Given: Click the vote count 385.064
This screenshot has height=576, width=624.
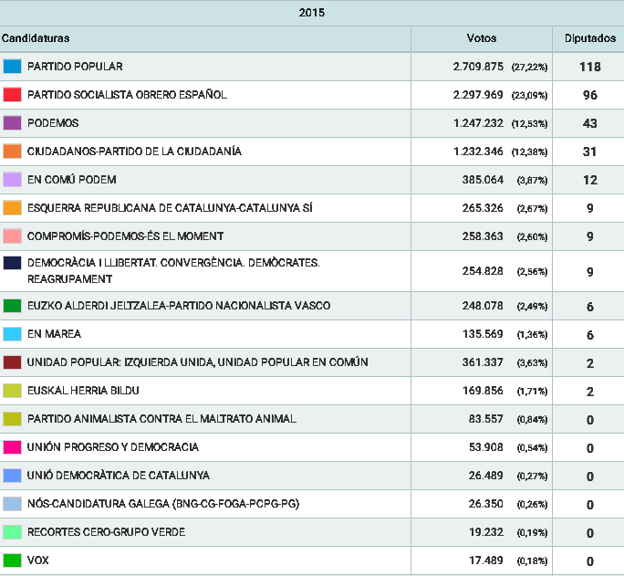Looking at the screenshot, I should click(483, 180).
